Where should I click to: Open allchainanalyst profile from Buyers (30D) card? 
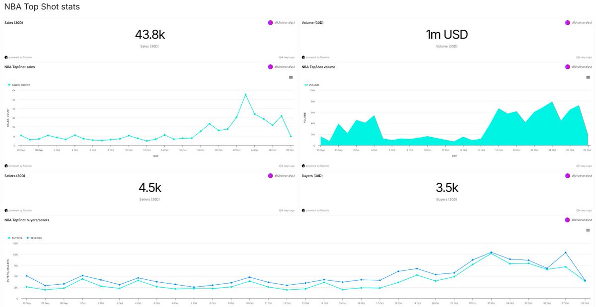click(x=582, y=176)
